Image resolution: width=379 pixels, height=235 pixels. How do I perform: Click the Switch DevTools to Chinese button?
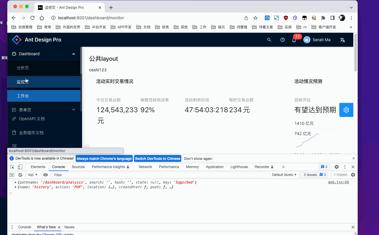(x=157, y=158)
